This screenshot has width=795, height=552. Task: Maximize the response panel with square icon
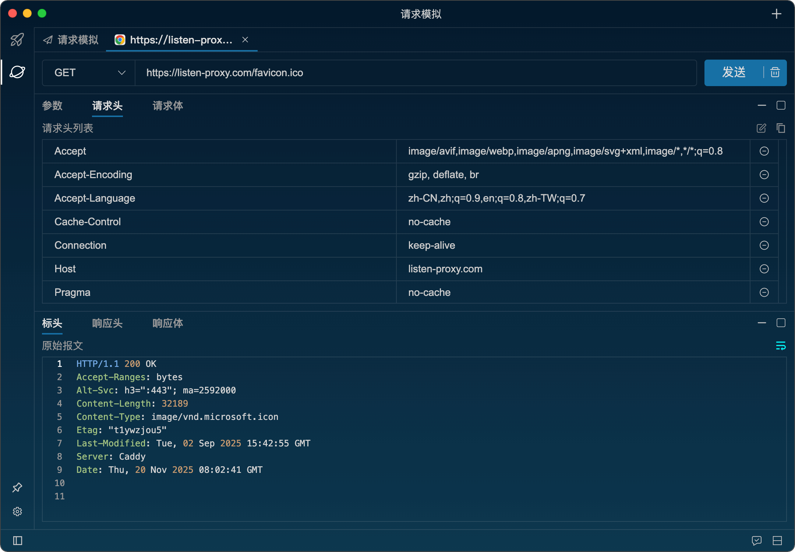click(781, 323)
